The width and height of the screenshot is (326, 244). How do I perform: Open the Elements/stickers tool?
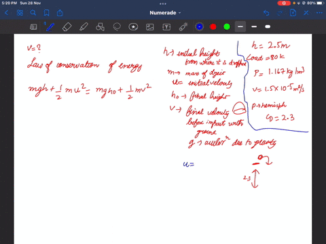(x=133, y=27)
